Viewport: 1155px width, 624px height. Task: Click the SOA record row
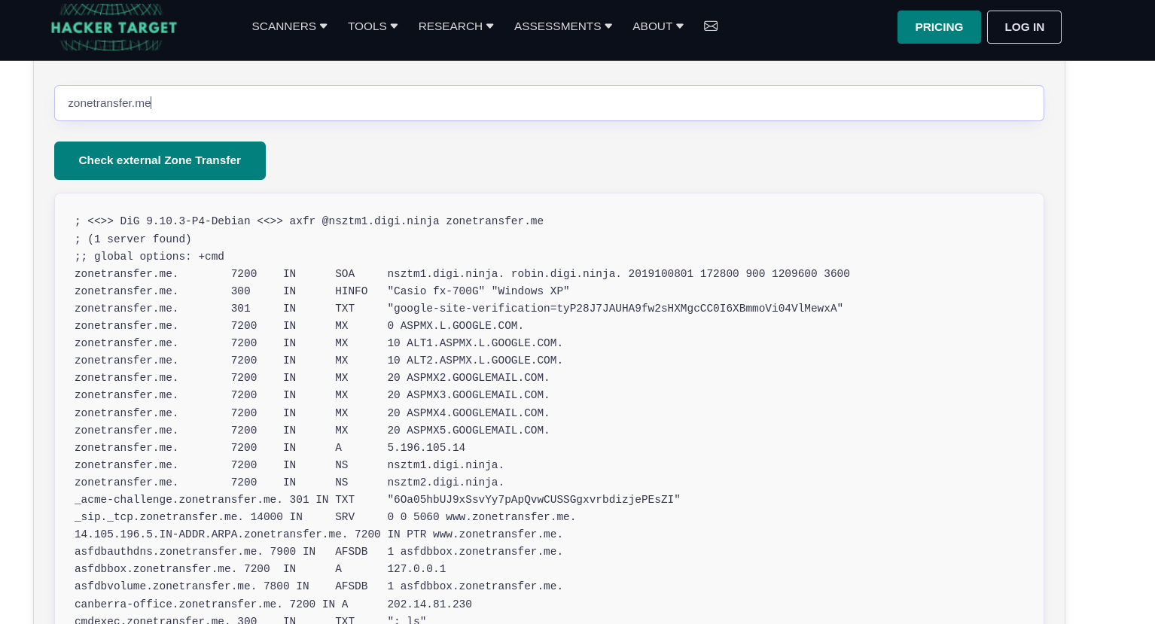[462, 274]
